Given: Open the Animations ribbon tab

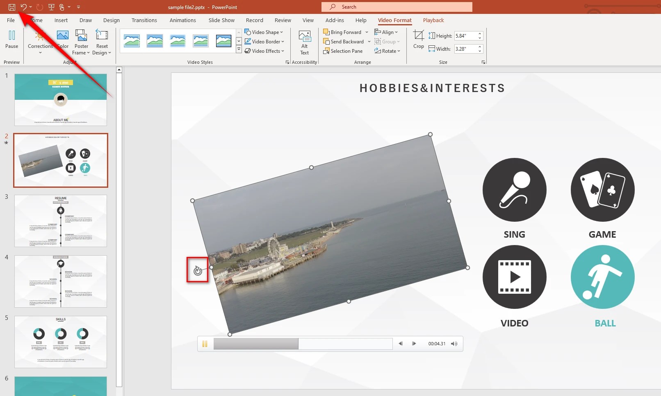Looking at the screenshot, I should (183, 20).
